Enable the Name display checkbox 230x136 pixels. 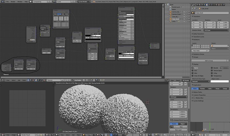tap(193, 68)
